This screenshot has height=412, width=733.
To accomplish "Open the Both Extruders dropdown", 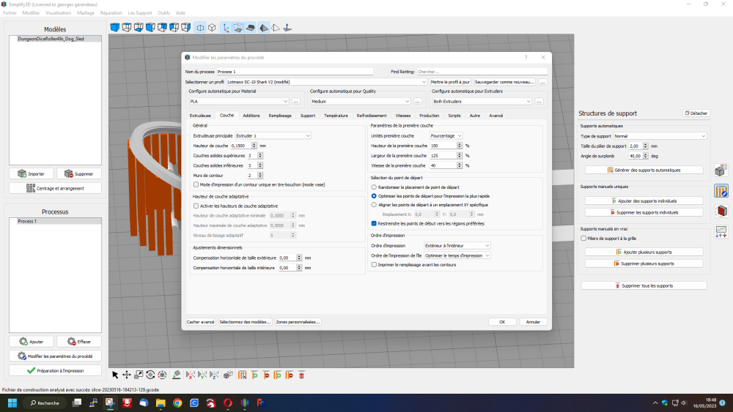I will (482, 101).
